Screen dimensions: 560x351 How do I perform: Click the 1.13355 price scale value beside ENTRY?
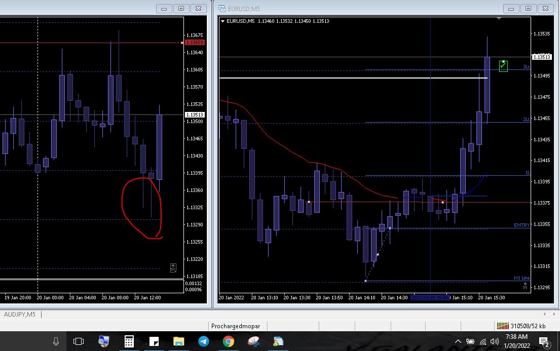(542, 224)
